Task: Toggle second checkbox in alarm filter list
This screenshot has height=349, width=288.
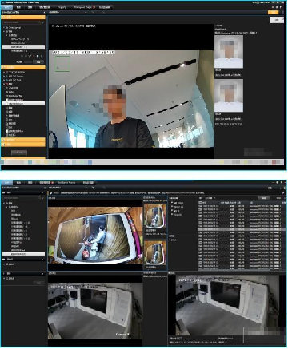Action: [172, 207]
